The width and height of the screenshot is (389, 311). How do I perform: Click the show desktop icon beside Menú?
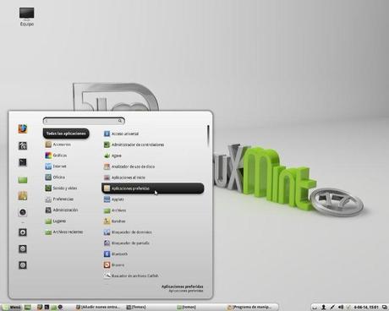pyautogui.click(x=28, y=307)
